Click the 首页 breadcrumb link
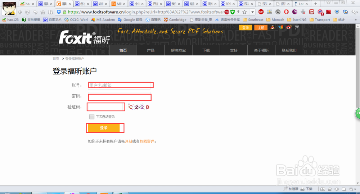 coord(56,59)
